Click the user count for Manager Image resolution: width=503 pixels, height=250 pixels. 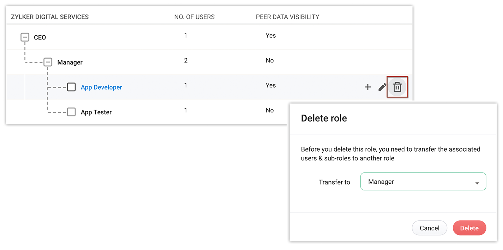(x=186, y=60)
